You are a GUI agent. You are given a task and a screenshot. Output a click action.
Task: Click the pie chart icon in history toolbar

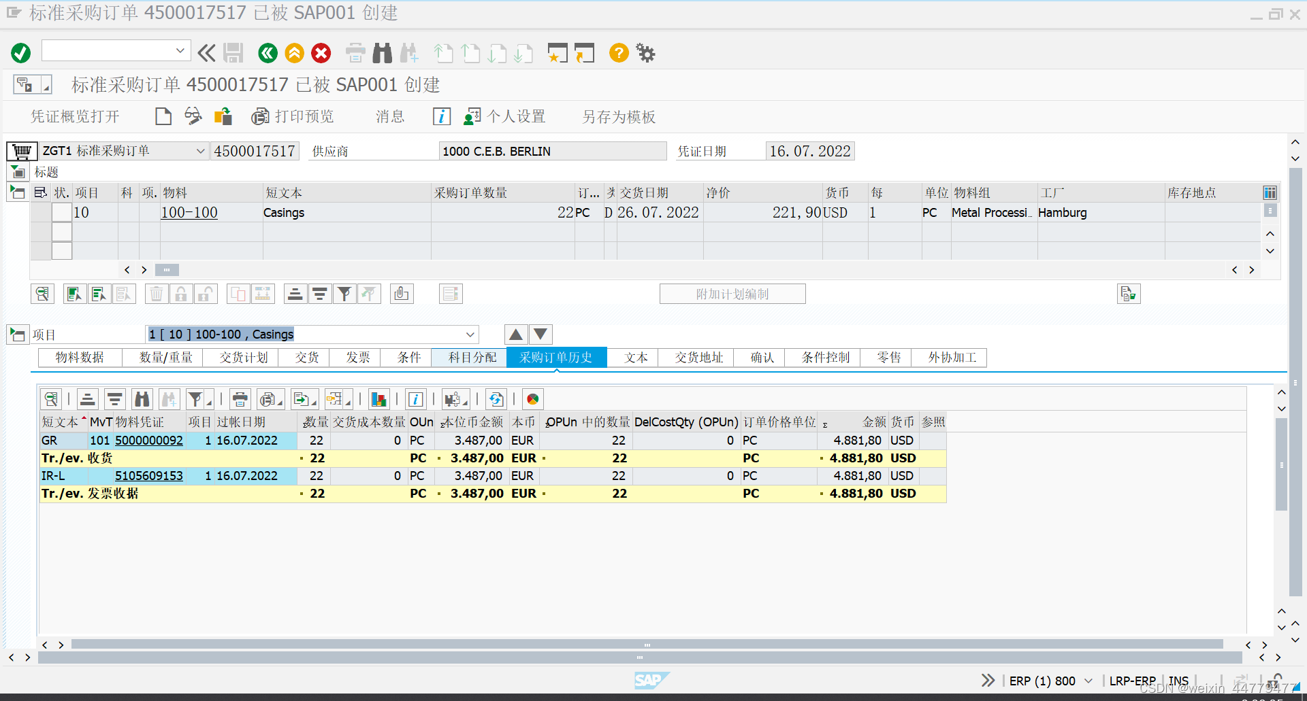533,399
